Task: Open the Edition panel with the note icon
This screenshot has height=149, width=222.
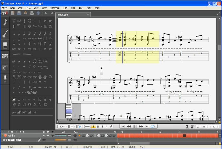Action: pos(5,22)
